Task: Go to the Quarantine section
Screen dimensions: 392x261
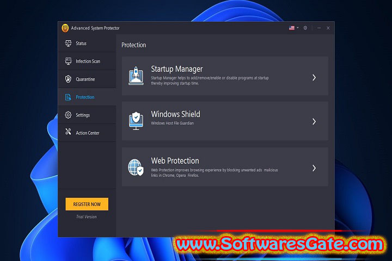Action: 87,79
